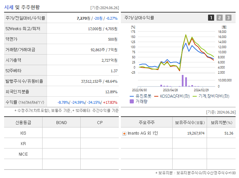Click the Imanto AG 외 1인 shareholder name
This screenshot has height=178, width=239.
[x=143, y=133]
